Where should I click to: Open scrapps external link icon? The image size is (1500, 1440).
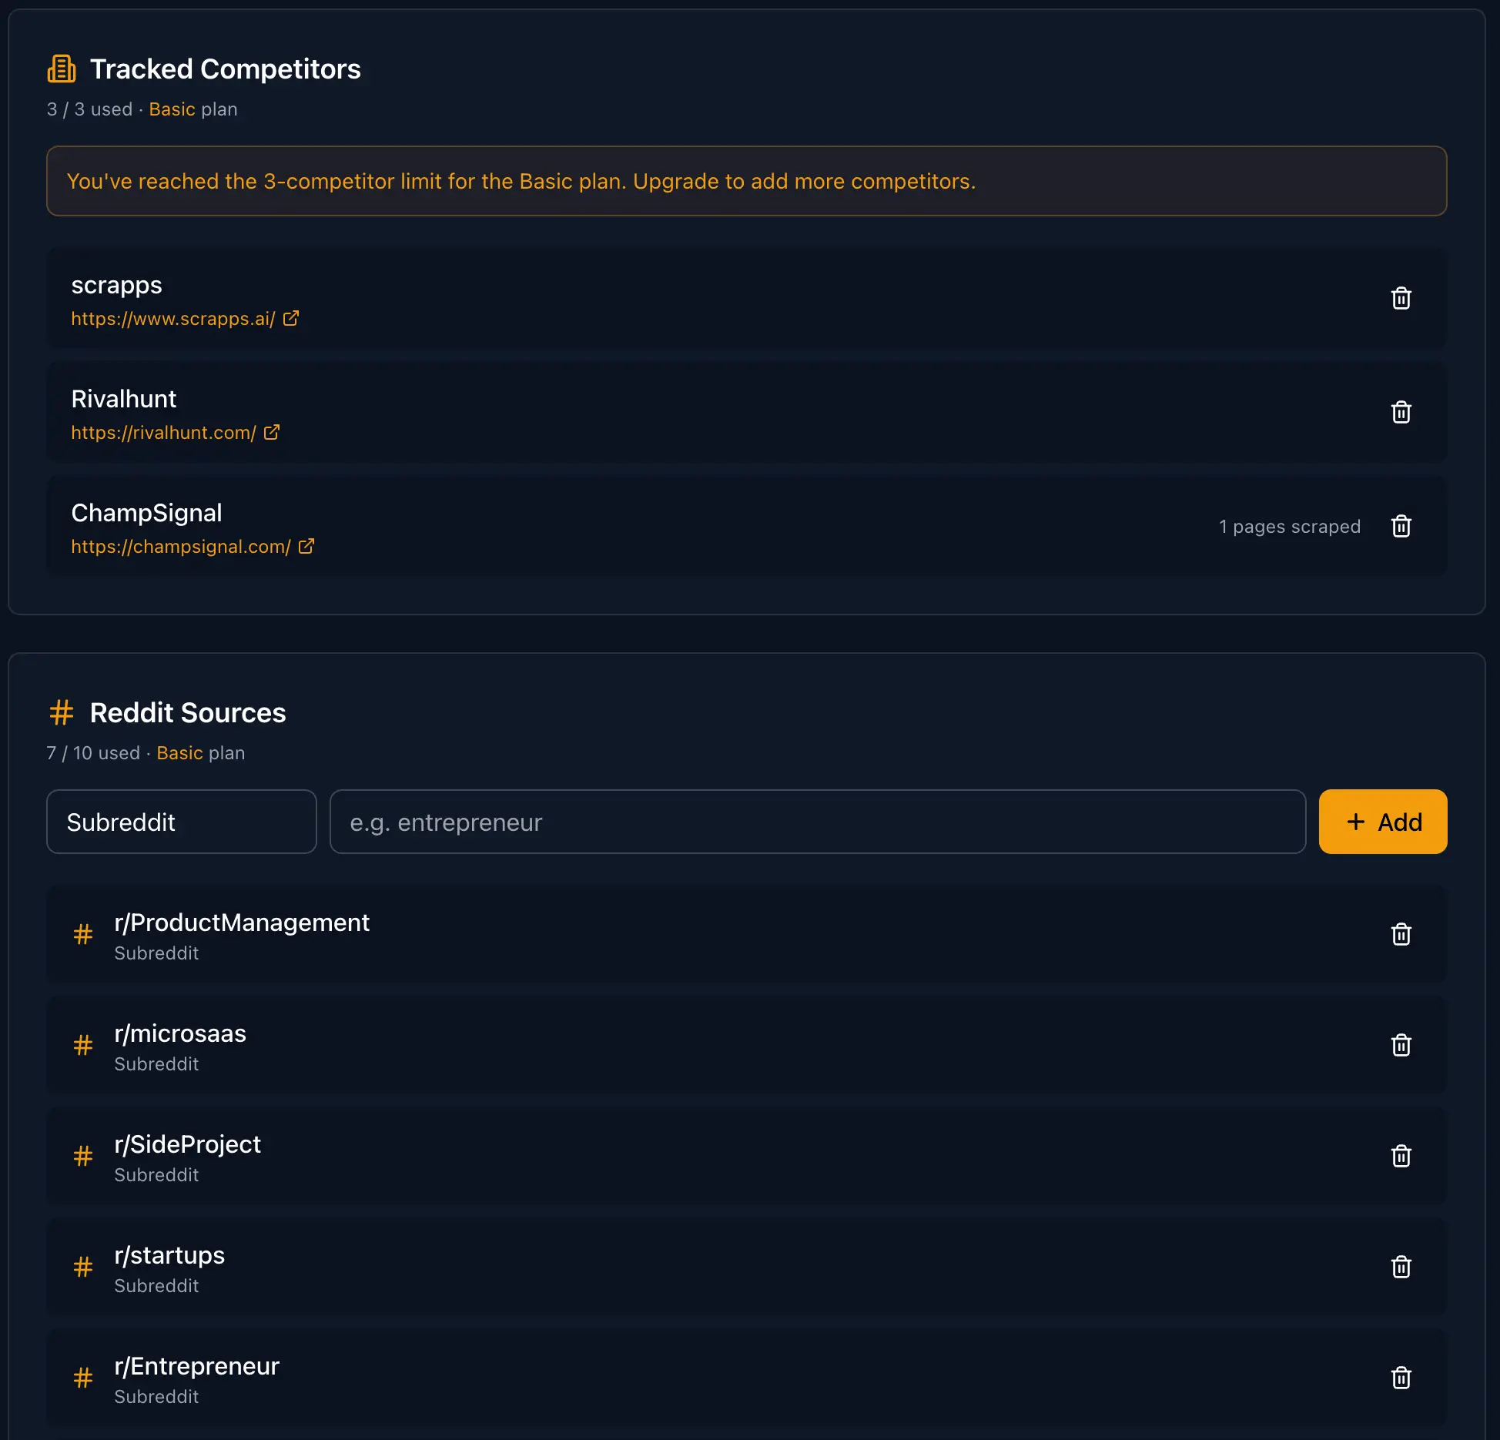(x=291, y=318)
